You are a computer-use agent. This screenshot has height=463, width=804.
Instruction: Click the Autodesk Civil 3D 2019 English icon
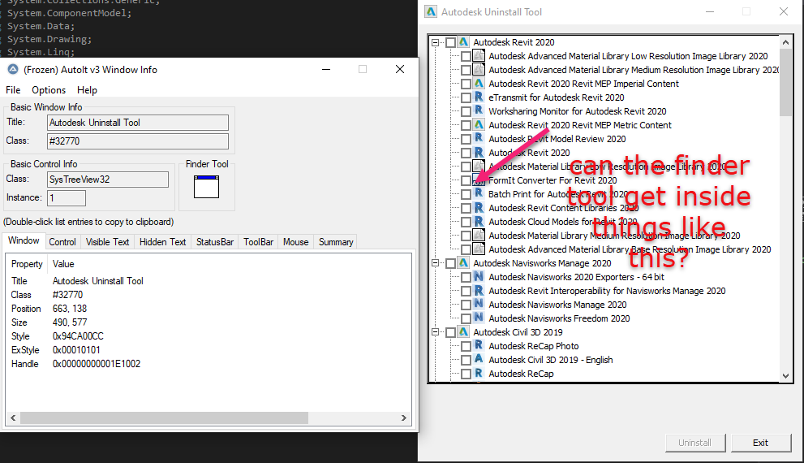click(x=479, y=360)
